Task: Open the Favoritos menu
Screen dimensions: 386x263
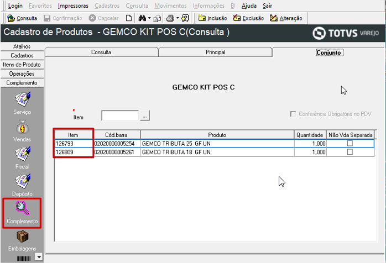Action: [x=40, y=6]
